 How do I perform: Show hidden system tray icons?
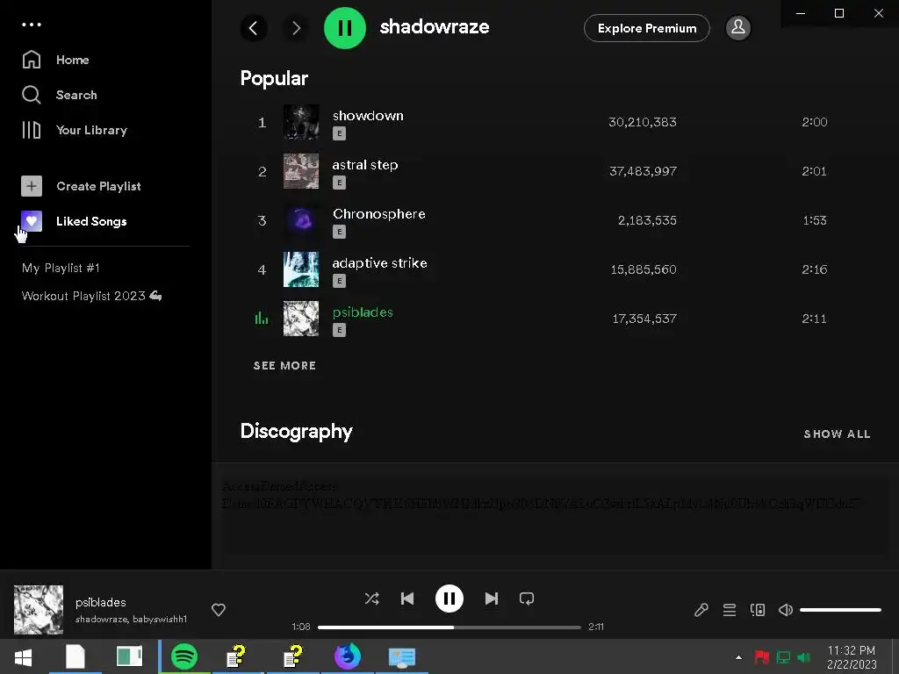738,657
